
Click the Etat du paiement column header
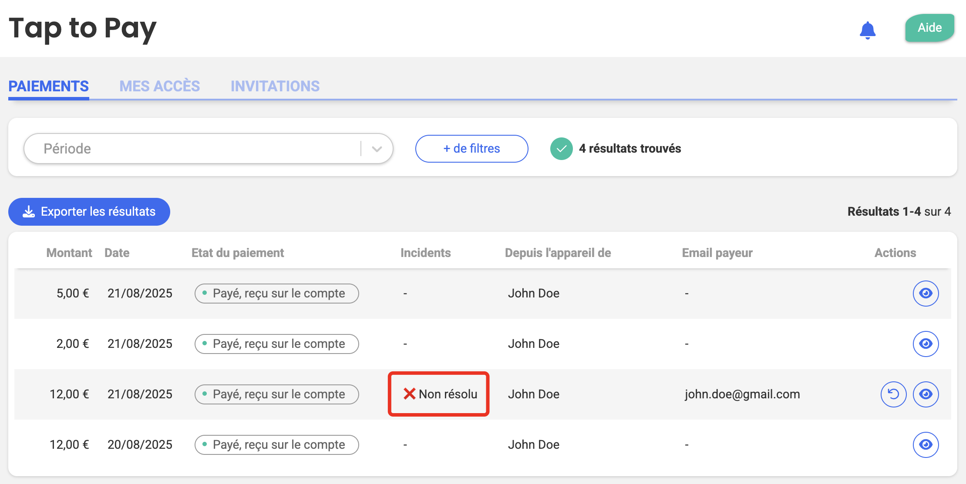[238, 253]
